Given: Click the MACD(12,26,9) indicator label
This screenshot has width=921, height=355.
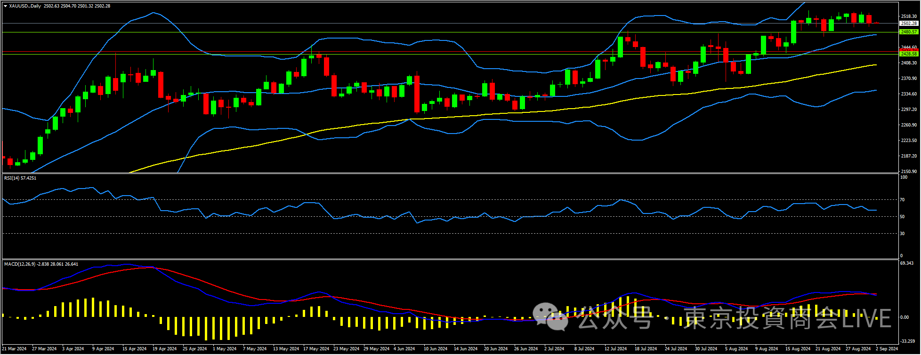Looking at the screenshot, I should [x=41, y=264].
